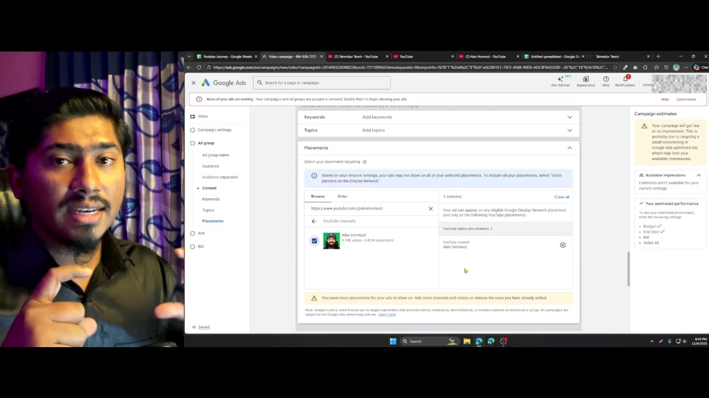Image resolution: width=709 pixels, height=398 pixels.
Task: Switch to the Browse tab
Action: (x=318, y=196)
